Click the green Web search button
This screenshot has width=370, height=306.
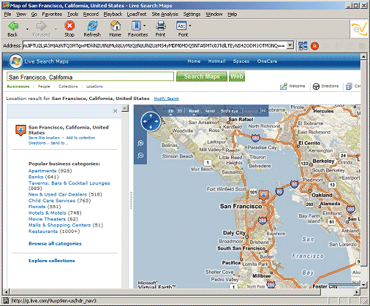click(x=237, y=77)
